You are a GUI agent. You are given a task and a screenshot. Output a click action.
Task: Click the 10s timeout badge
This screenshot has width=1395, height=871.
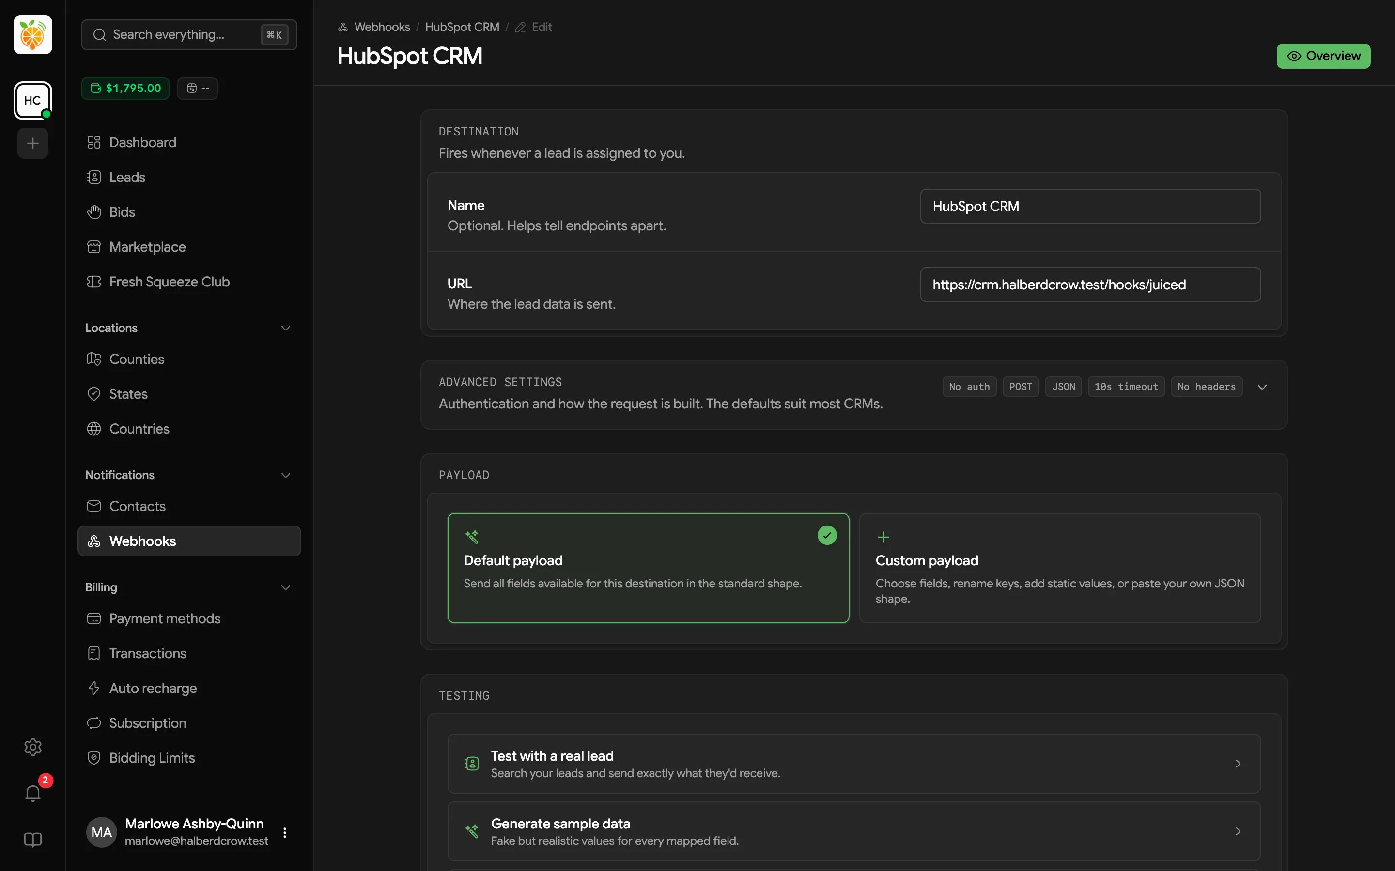click(1126, 387)
